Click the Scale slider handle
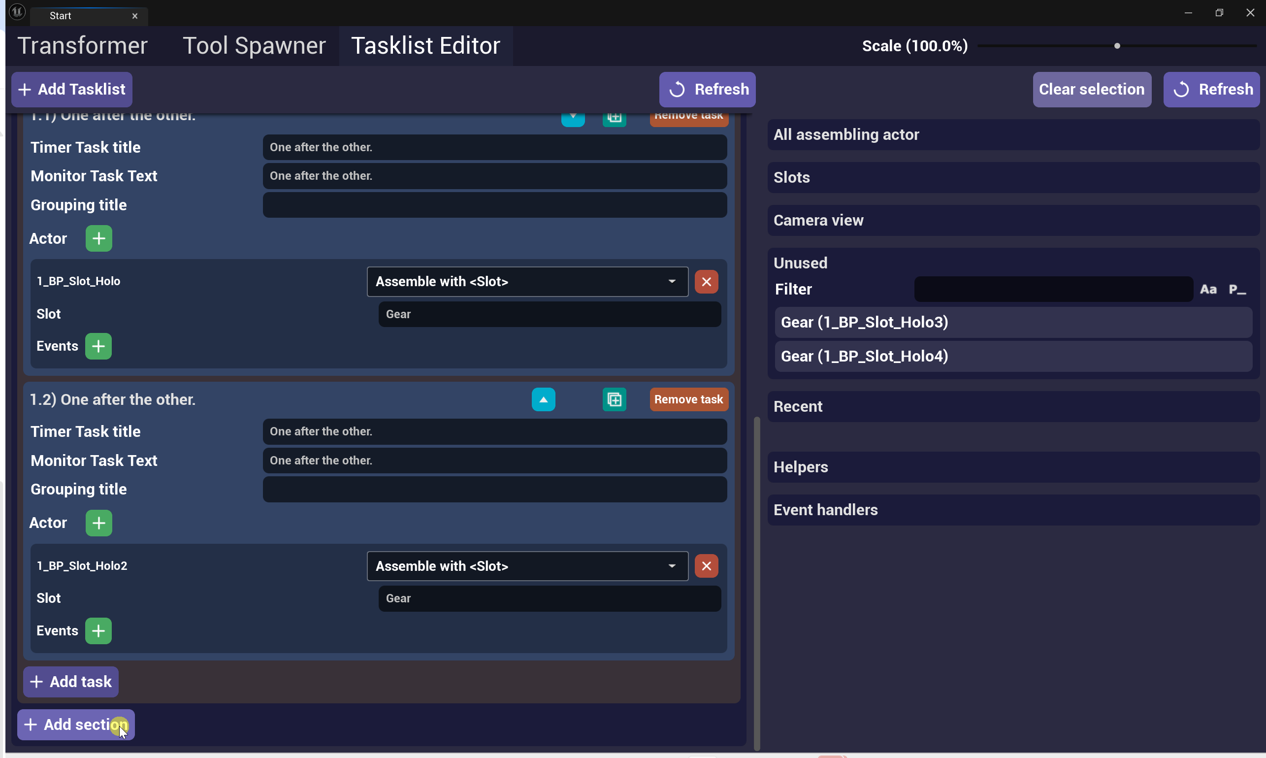 pyautogui.click(x=1117, y=46)
